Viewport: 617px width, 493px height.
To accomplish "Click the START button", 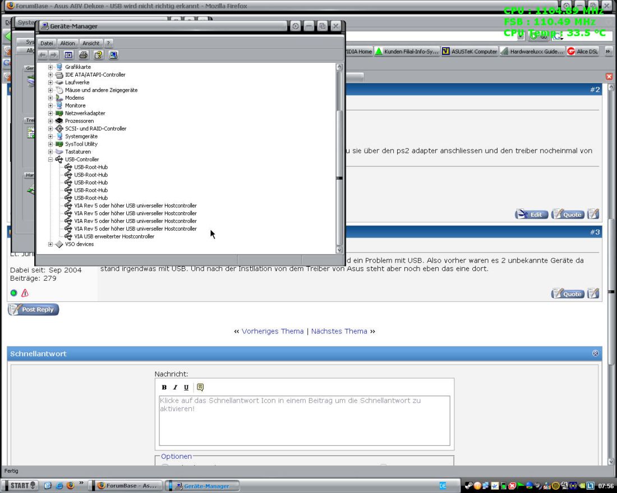I will [20, 486].
